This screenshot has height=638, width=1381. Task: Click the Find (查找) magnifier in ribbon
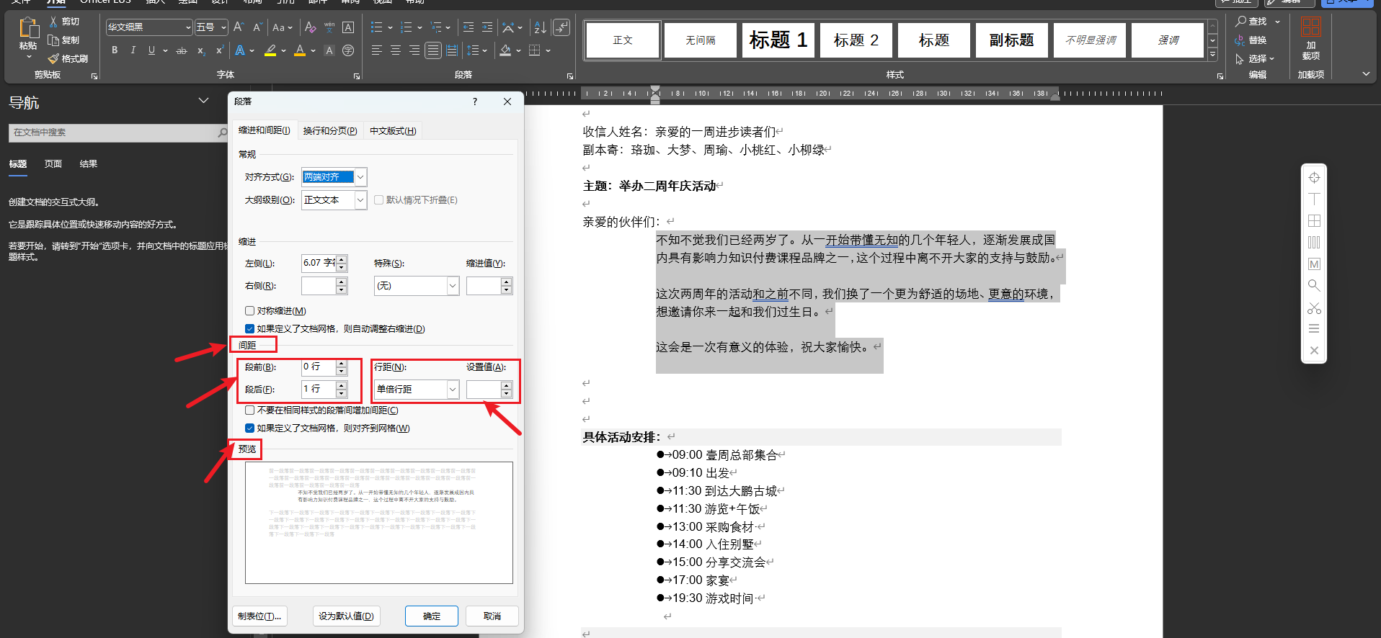coord(1240,22)
